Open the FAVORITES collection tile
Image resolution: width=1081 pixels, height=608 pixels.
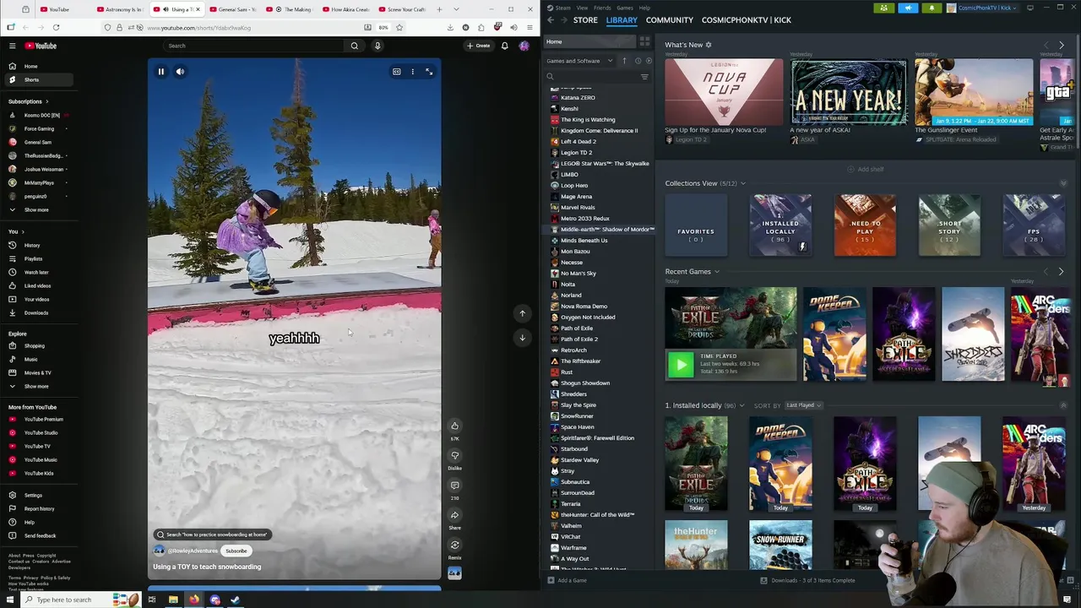point(696,225)
